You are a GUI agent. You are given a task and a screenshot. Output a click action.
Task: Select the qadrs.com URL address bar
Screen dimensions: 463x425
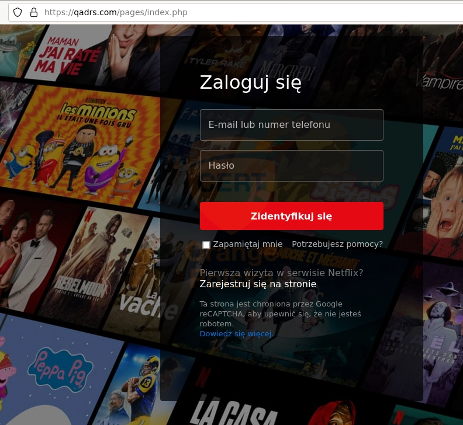[x=236, y=12]
